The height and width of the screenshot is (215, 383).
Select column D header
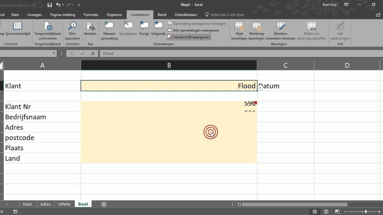click(347, 65)
